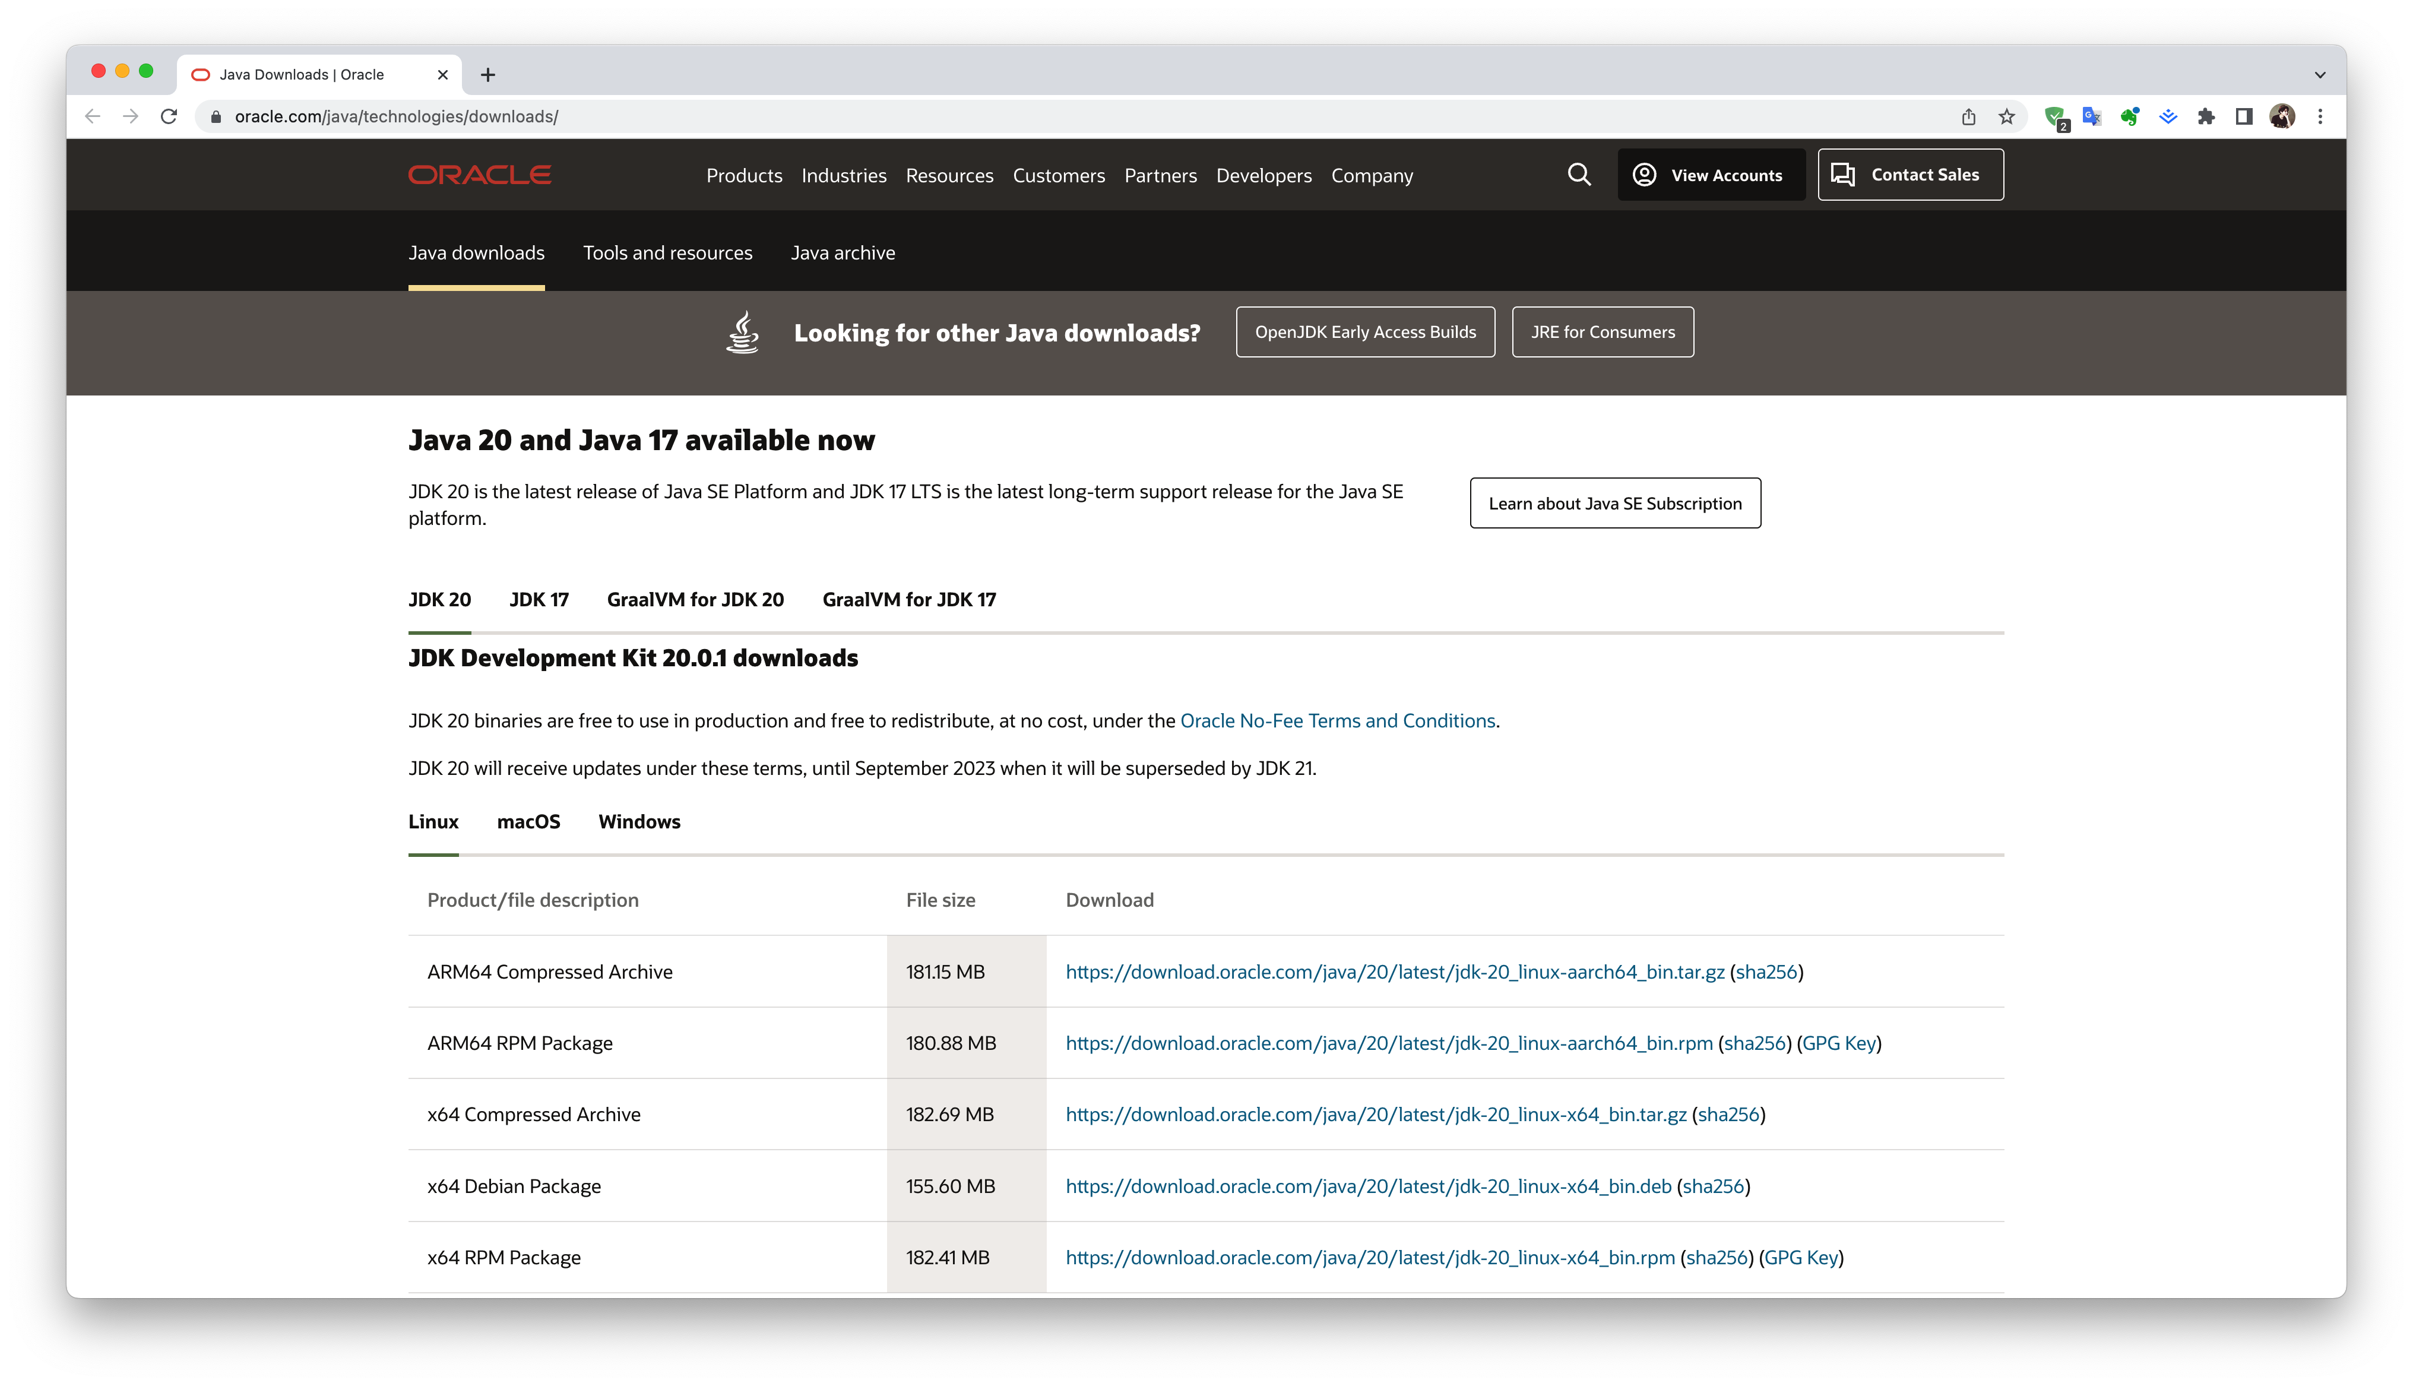Image resolution: width=2413 pixels, height=1386 pixels.
Task: Select the JDK 20 tab
Action: [439, 599]
